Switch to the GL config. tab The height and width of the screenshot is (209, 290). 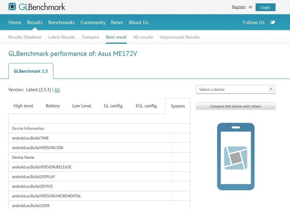(114, 106)
